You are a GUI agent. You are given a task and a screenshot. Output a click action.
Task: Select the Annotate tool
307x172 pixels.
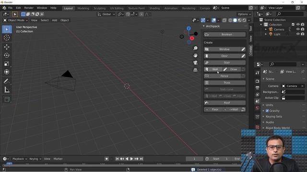click(x=7, y=81)
